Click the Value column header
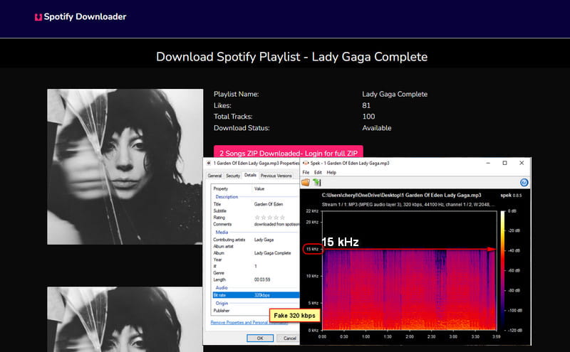 coord(259,188)
